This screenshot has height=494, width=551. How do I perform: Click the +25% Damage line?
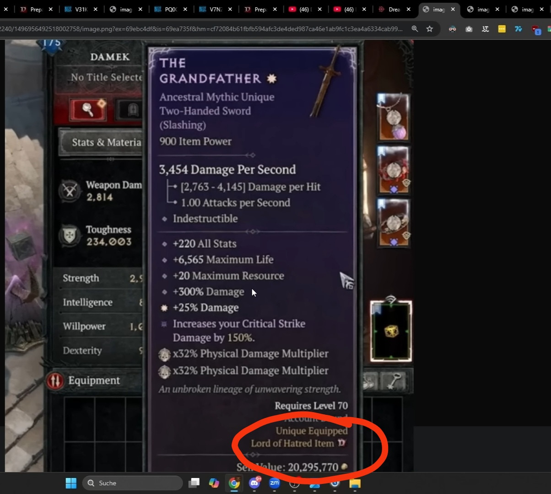pyautogui.click(x=205, y=308)
